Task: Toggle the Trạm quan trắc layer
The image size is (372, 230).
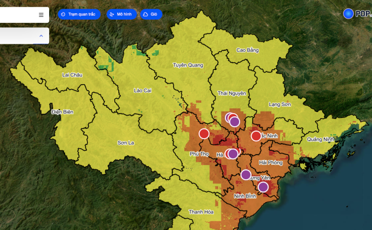Action: pos(79,14)
